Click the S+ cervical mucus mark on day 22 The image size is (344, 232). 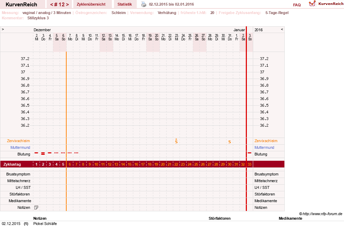[176, 141]
